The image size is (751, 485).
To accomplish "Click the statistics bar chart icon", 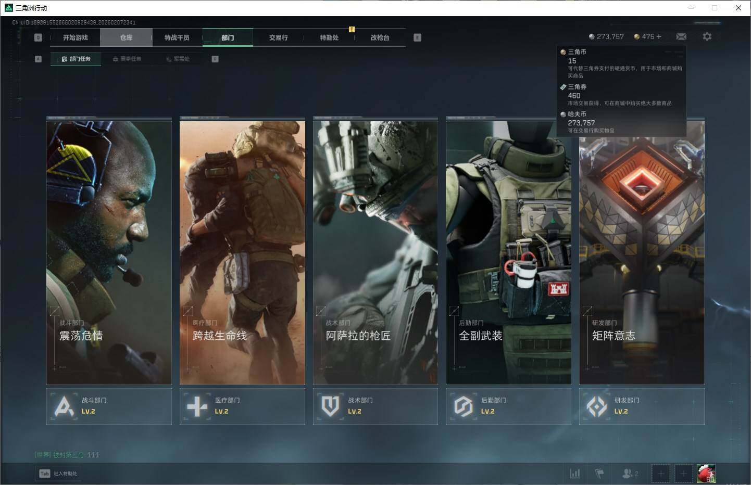I will [575, 473].
